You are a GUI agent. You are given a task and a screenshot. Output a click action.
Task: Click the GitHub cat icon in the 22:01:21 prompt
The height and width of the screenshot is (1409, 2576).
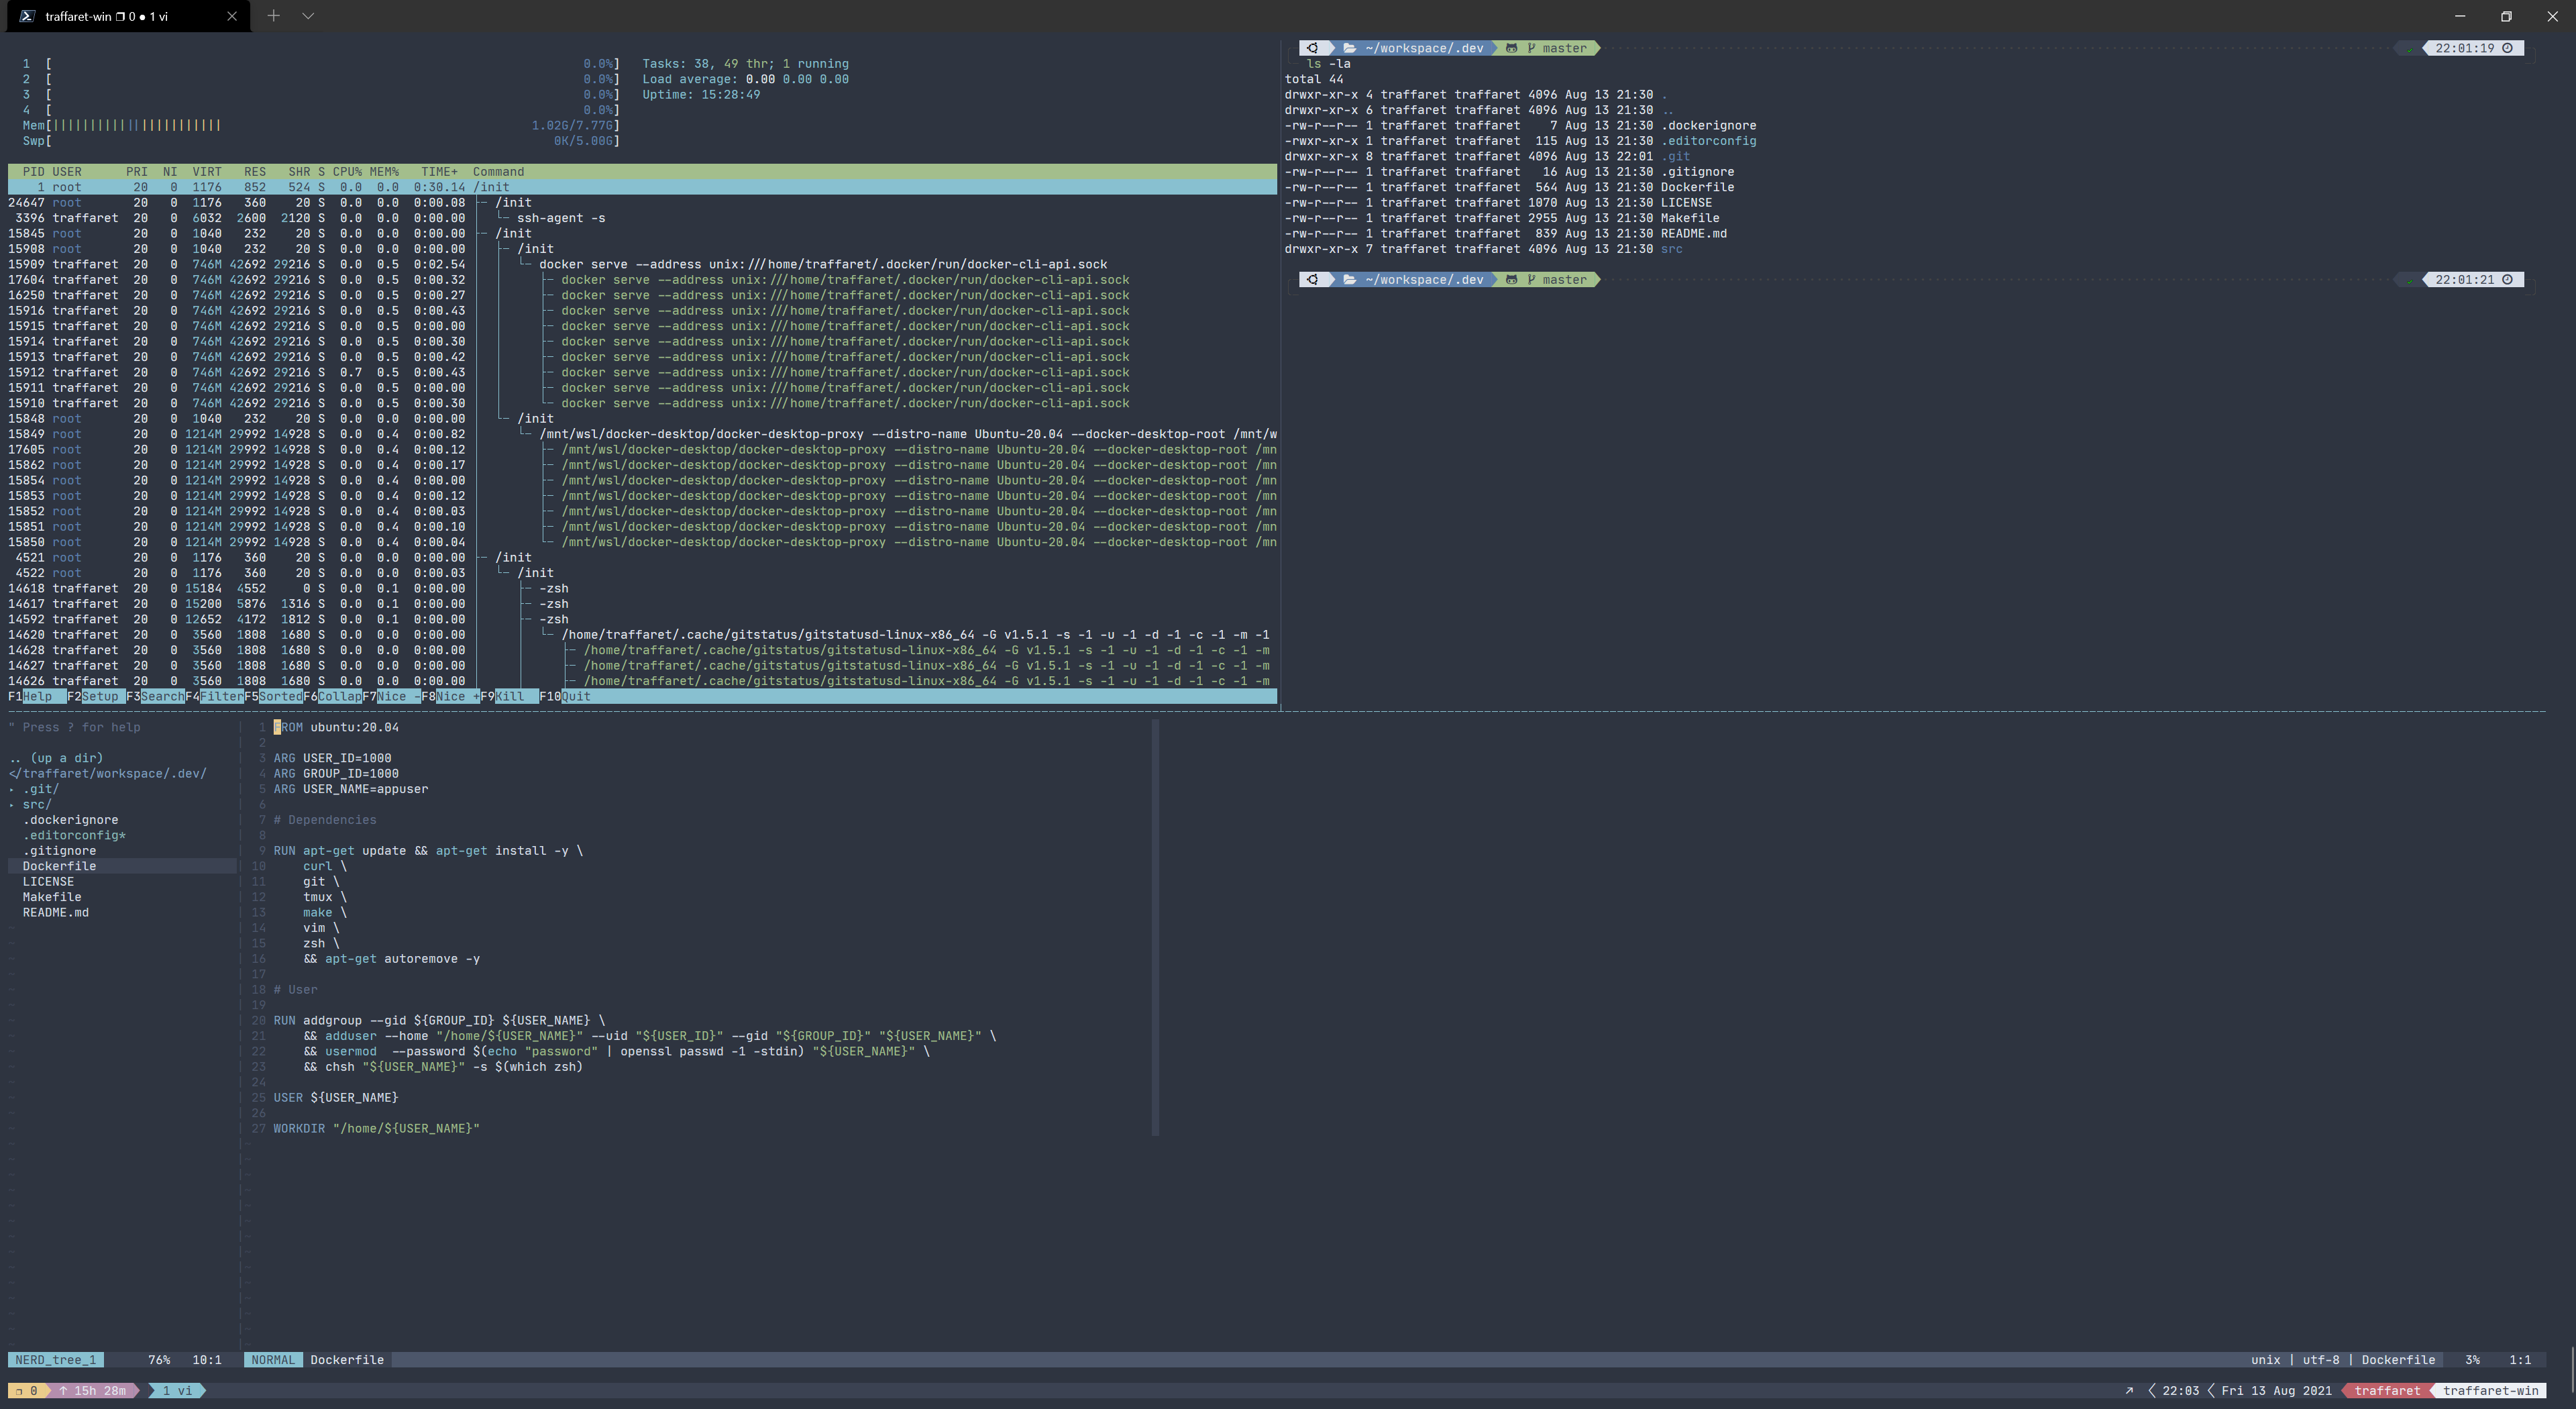1511,280
